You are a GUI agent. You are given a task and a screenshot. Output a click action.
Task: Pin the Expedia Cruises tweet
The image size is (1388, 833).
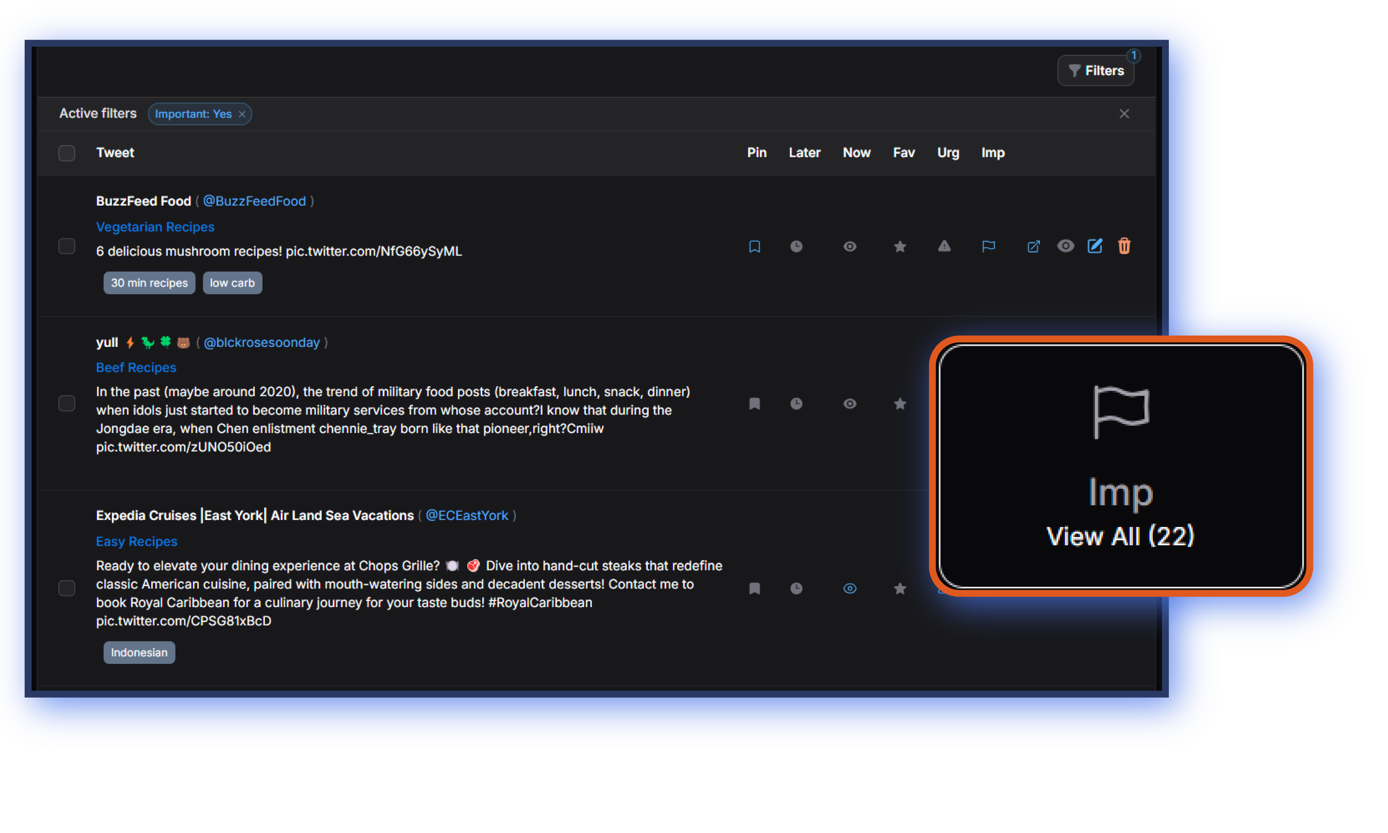pos(754,588)
